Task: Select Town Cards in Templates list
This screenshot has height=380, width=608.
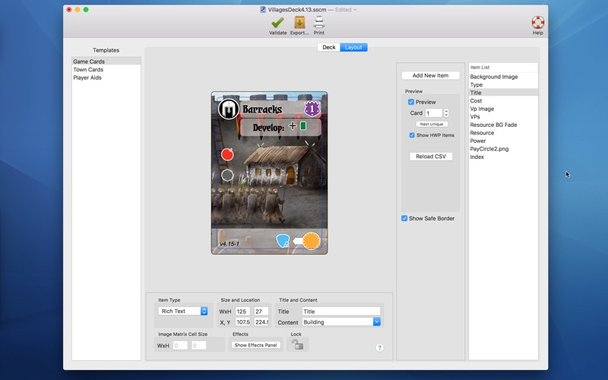Action: click(88, 70)
